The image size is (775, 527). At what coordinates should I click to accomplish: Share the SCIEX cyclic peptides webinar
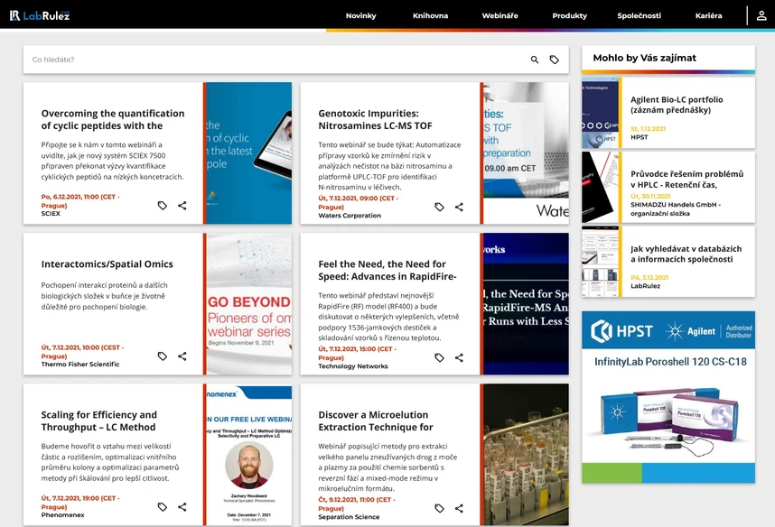pos(182,206)
